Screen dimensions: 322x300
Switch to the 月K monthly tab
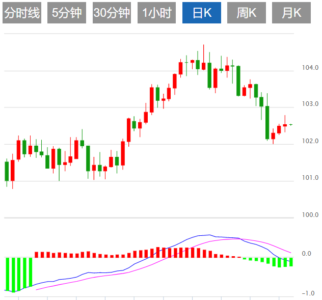[291, 13]
